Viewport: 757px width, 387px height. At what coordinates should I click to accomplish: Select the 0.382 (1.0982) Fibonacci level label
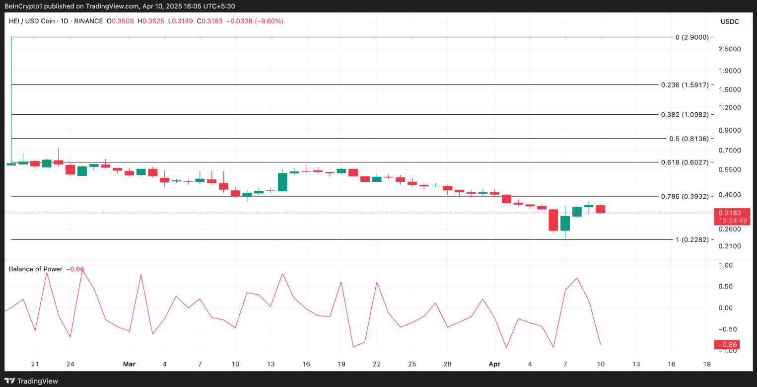click(x=685, y=114)
